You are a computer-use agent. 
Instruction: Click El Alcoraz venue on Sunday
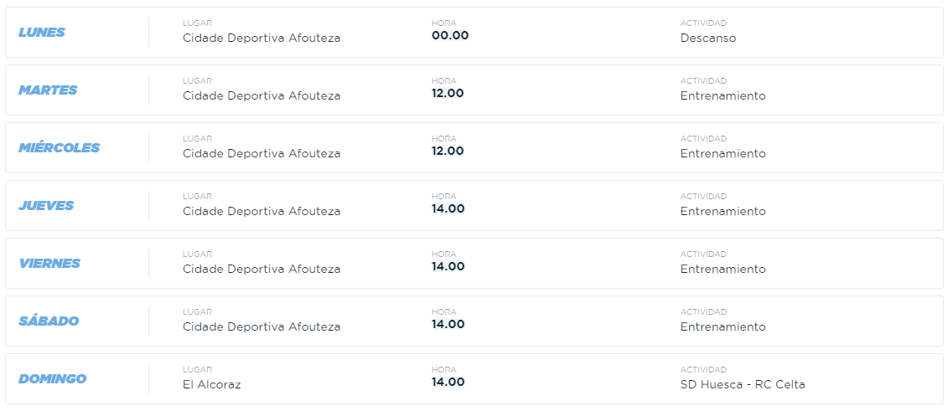pyautogui.click(x=211, y=384)
